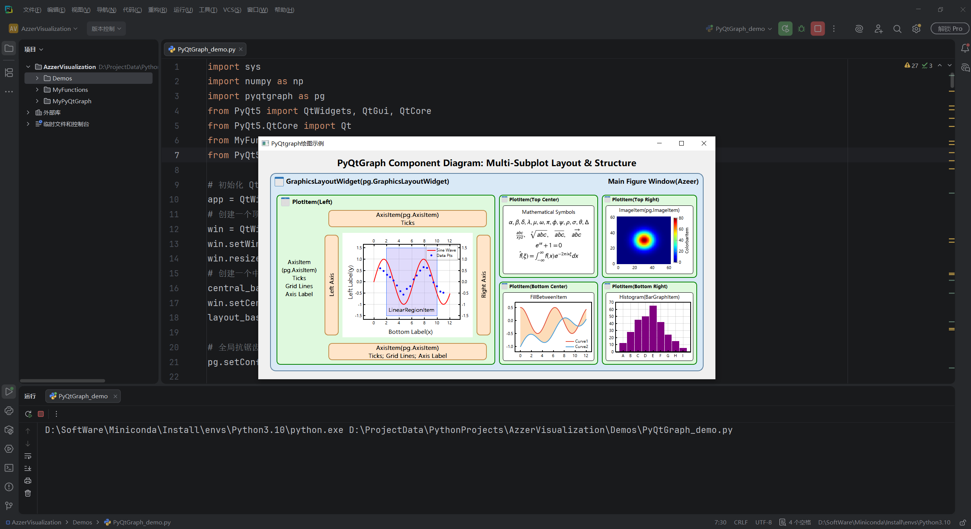Open the AzzerVisualization project dropdown
The height and width of the screenshot is (529, 971).
[x=43, y=29]
